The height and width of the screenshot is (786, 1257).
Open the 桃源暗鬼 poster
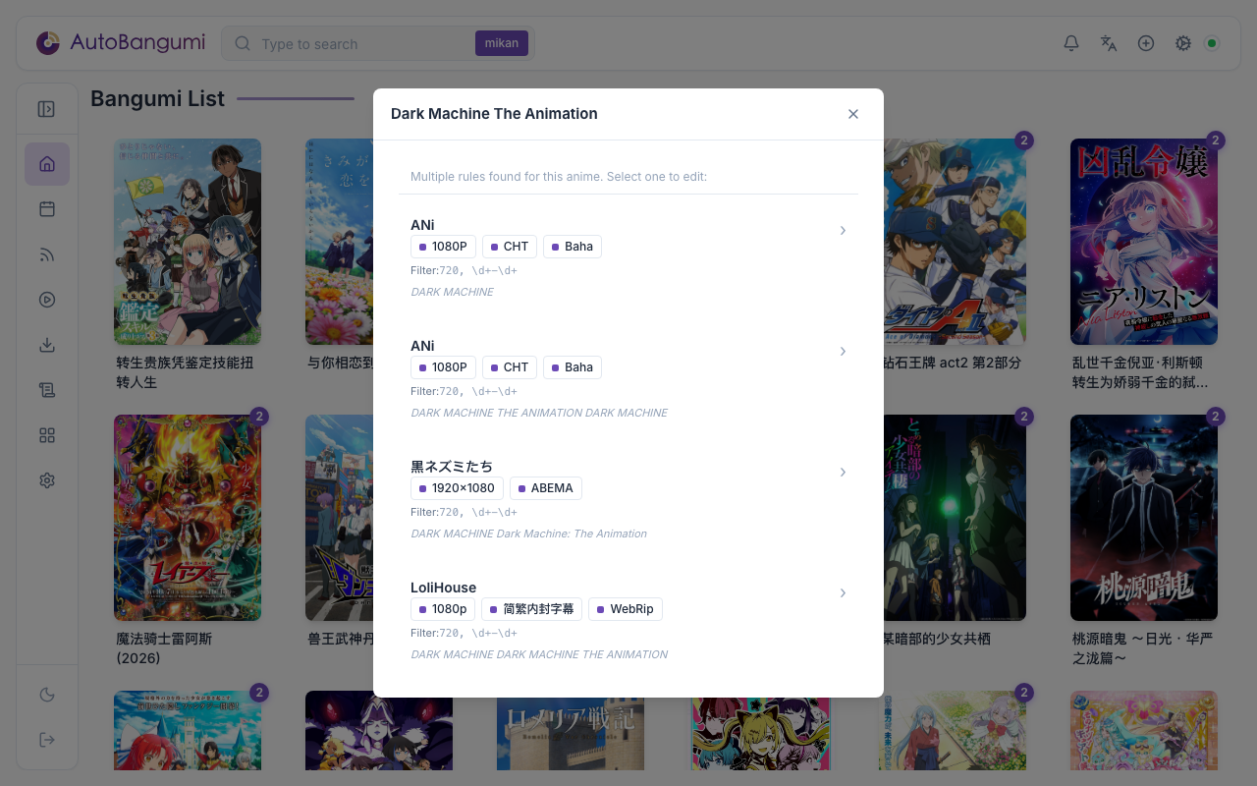(1144, 518)
